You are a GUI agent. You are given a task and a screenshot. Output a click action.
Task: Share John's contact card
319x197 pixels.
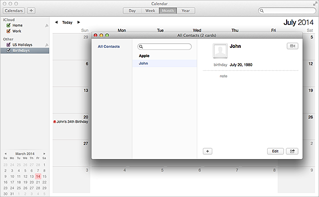pyautogui.click(x=292, y=151)
